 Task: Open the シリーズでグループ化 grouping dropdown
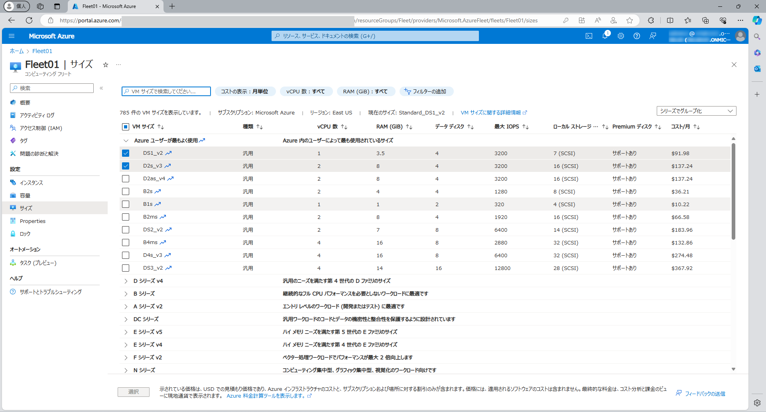pos(696,111)
